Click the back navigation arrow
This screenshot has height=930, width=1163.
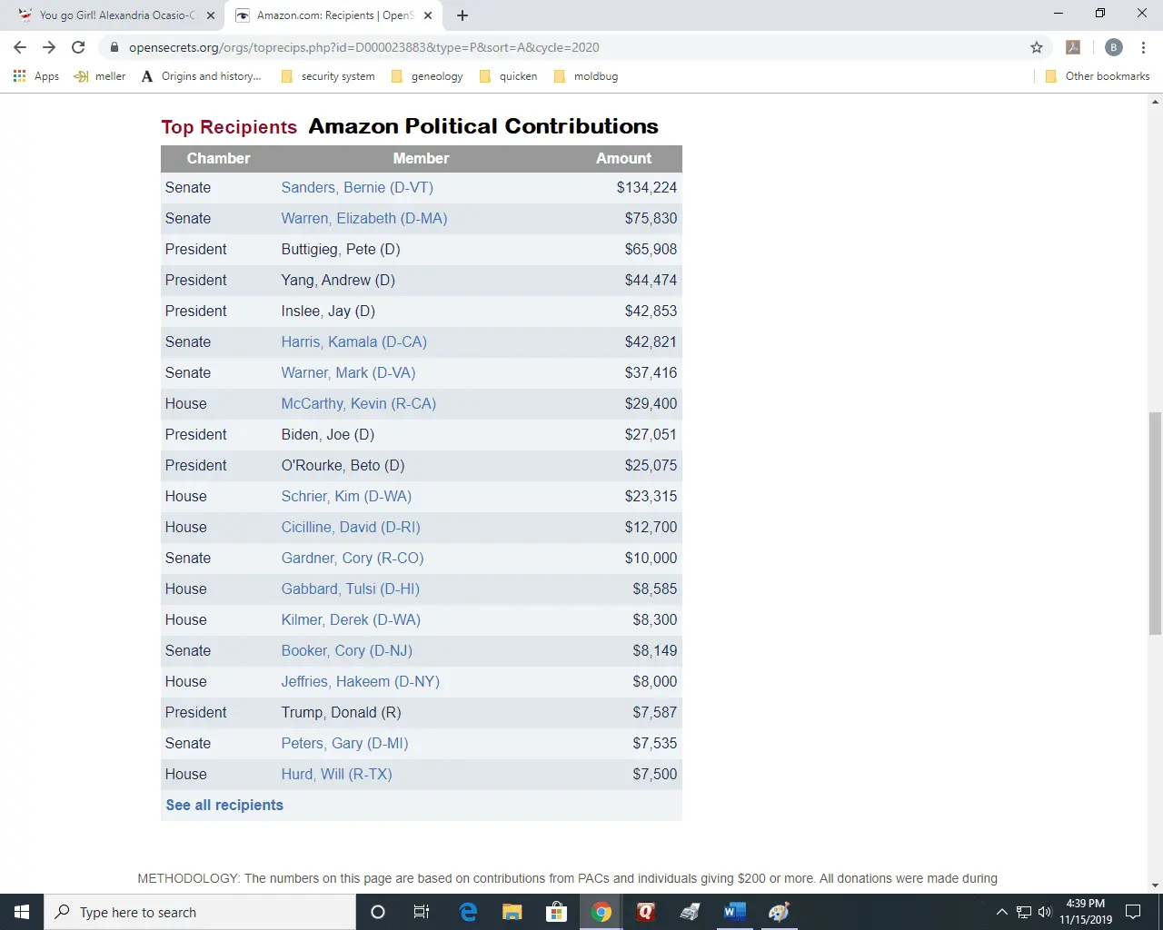pos(19,47)
